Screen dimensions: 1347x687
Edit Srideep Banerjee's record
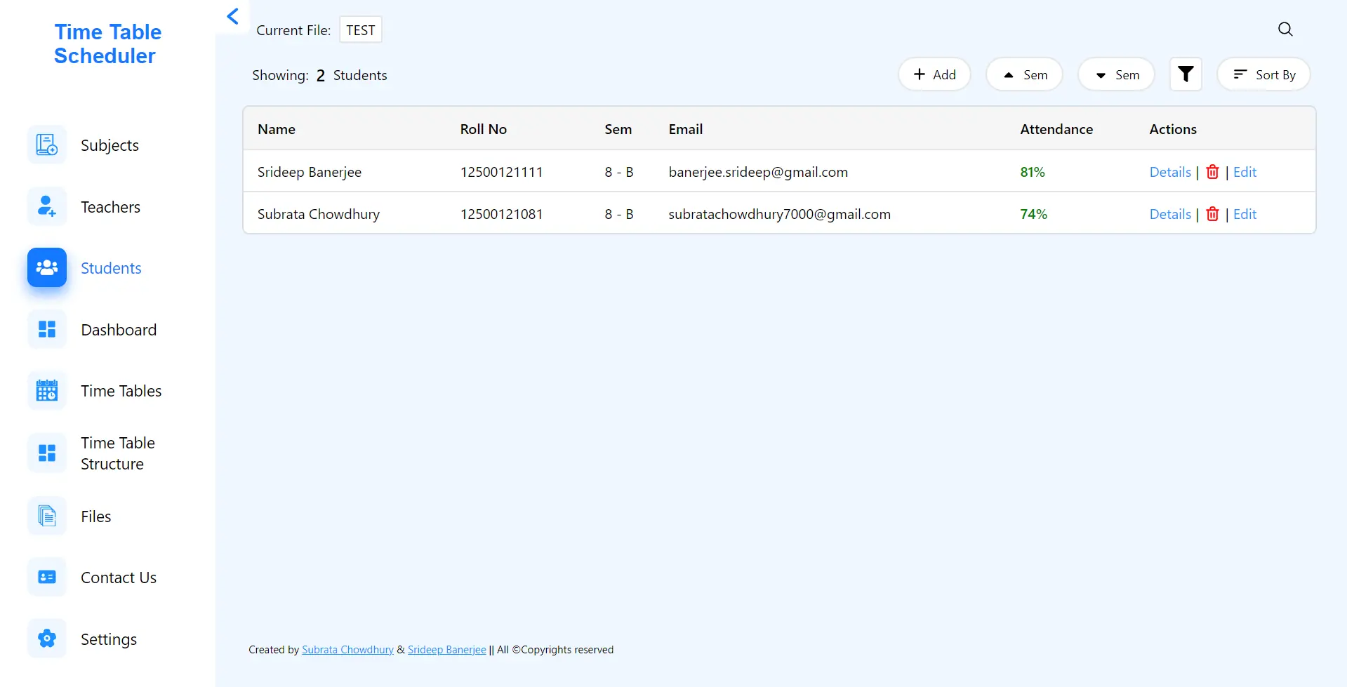click(1245, 172)
